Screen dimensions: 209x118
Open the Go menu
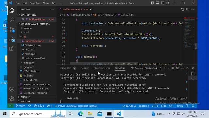(53, 3)
